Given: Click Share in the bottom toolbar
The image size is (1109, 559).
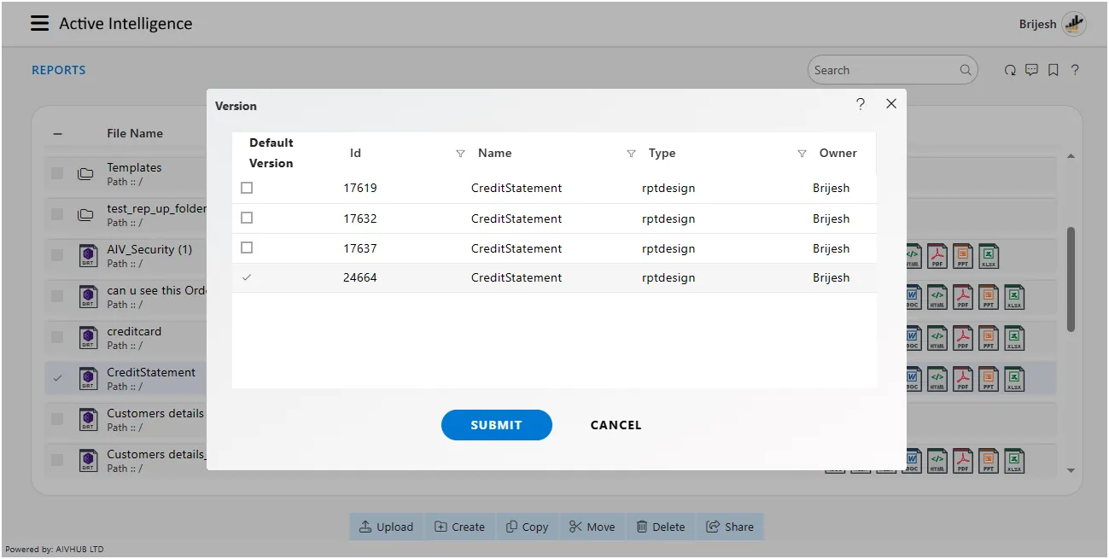Looking at the screenshot, I should click(x=730, y=527).
